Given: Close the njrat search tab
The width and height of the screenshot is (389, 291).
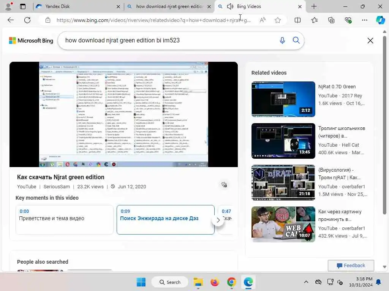Looking at the screenshot, I should pos(209,7).
